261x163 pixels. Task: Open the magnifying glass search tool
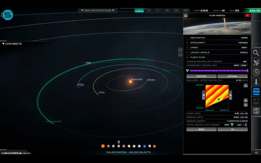click(256, 53)
